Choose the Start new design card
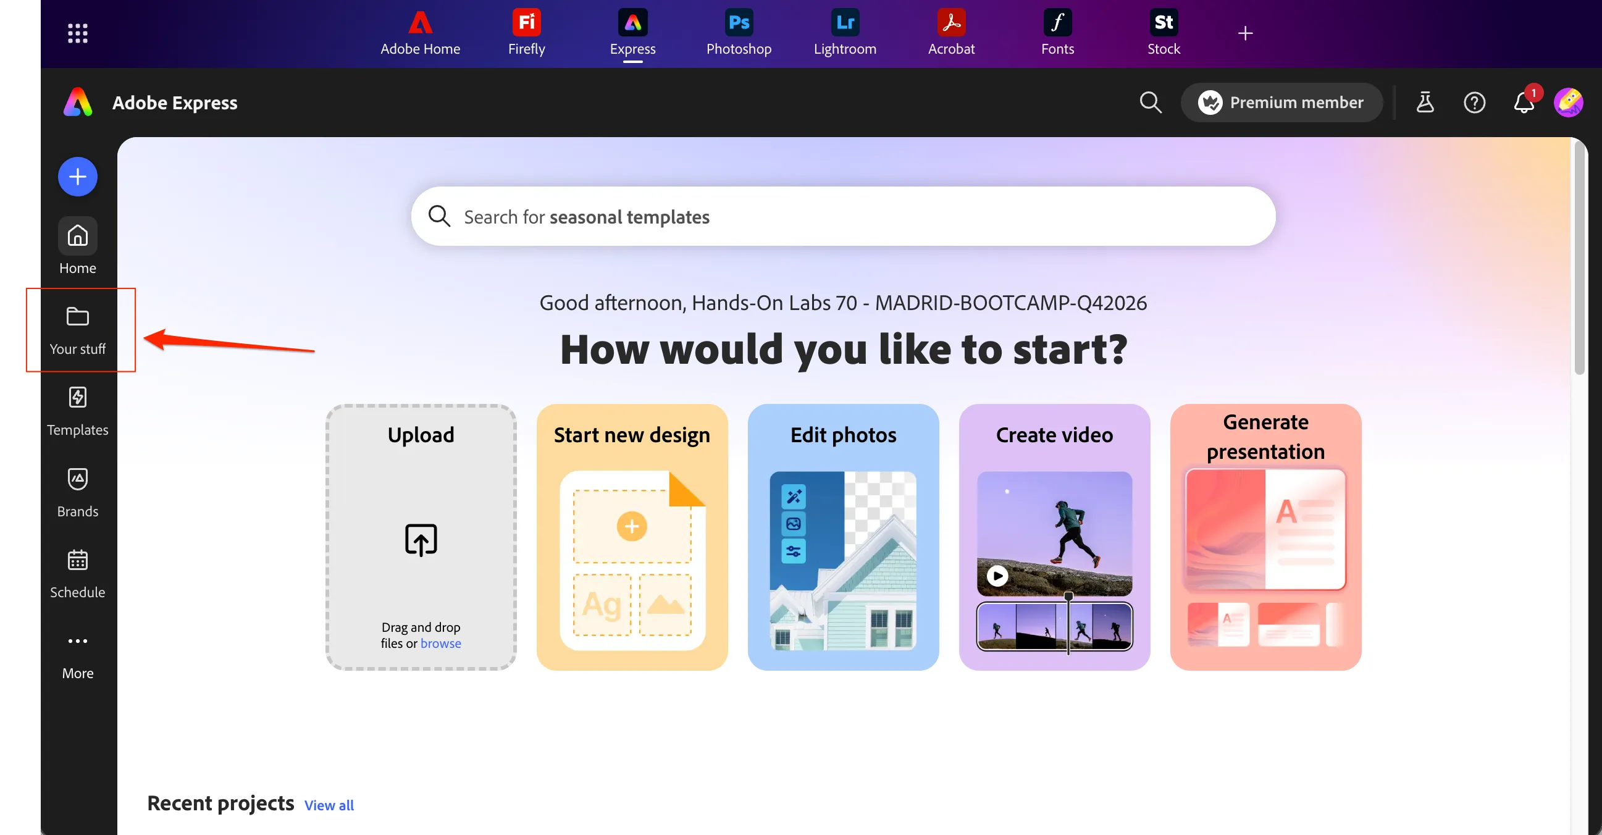1602x835 pixels. (632, 537)
